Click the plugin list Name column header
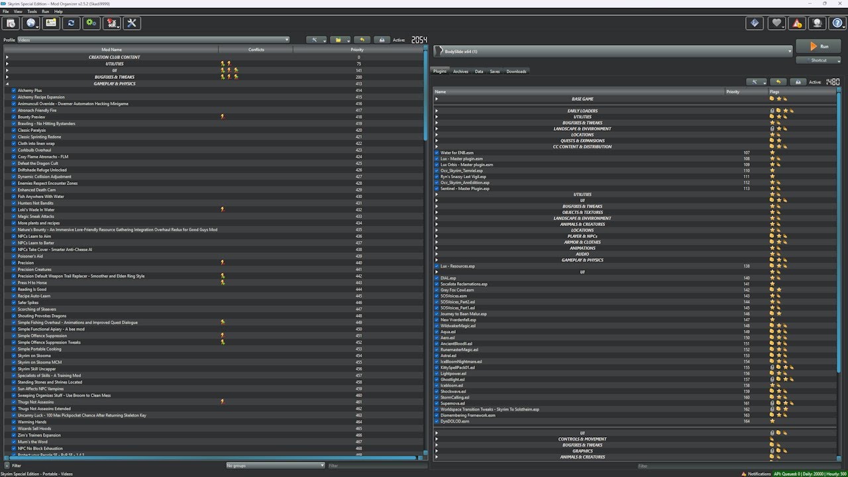848x477 pixels. [x=579, y=91]
